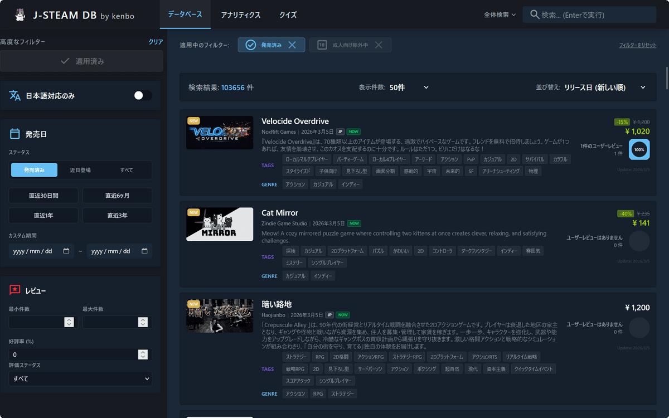The height and width of the screenshot is (418, 669).
Task: Click the J-STEAM DB cat logo icon
Action: click(x=20, y=15)
